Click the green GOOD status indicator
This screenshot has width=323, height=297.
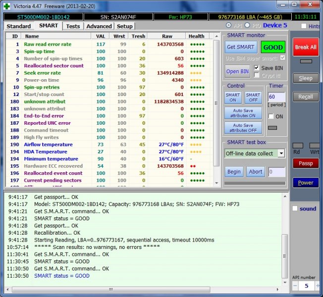272,47
